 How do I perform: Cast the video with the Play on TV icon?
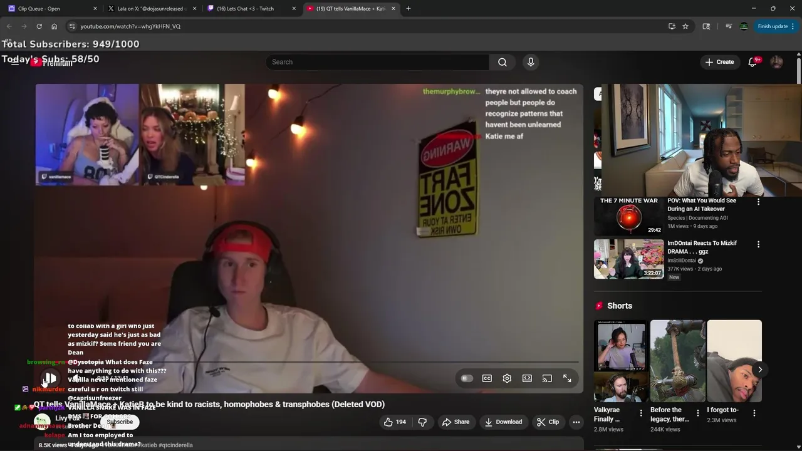point(547,378)
